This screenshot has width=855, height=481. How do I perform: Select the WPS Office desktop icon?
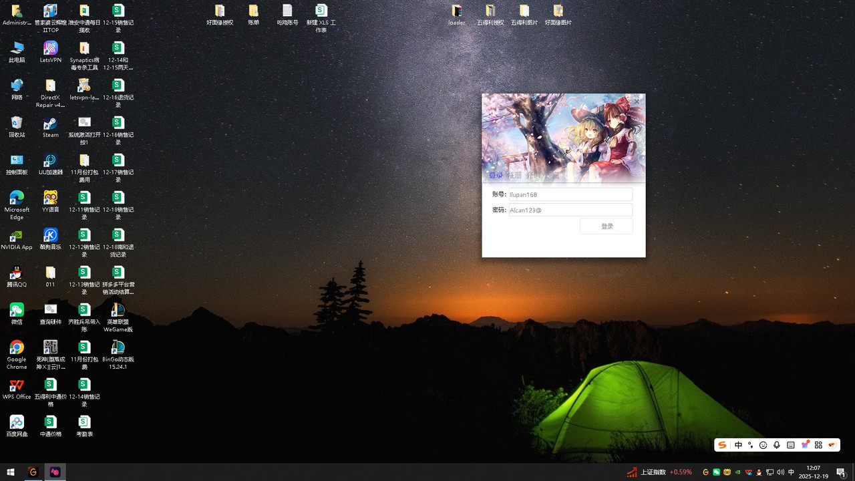tap(17, 389)
